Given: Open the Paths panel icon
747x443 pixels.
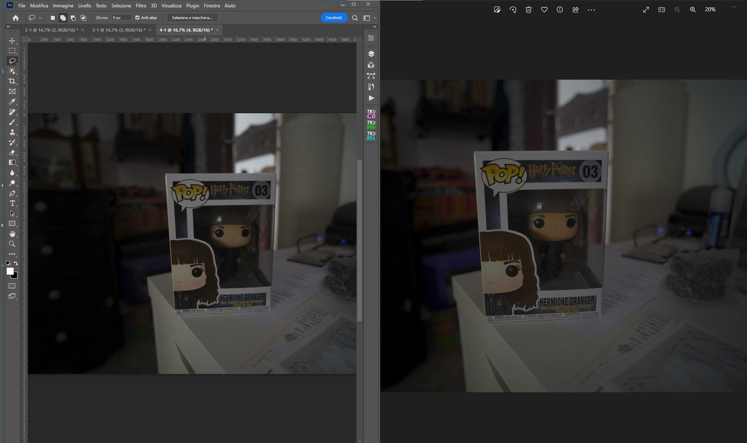Looking at the screenshot, I should click(371, 76).
